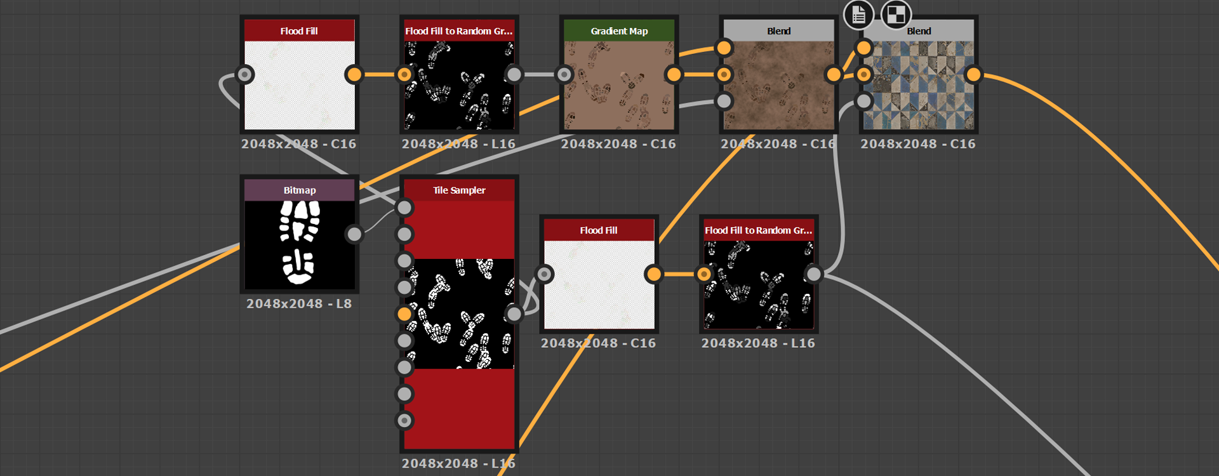1219x476 pixels.
Task: Click the top input connector of the brown Blend node
Action: (x=724, y=48)
